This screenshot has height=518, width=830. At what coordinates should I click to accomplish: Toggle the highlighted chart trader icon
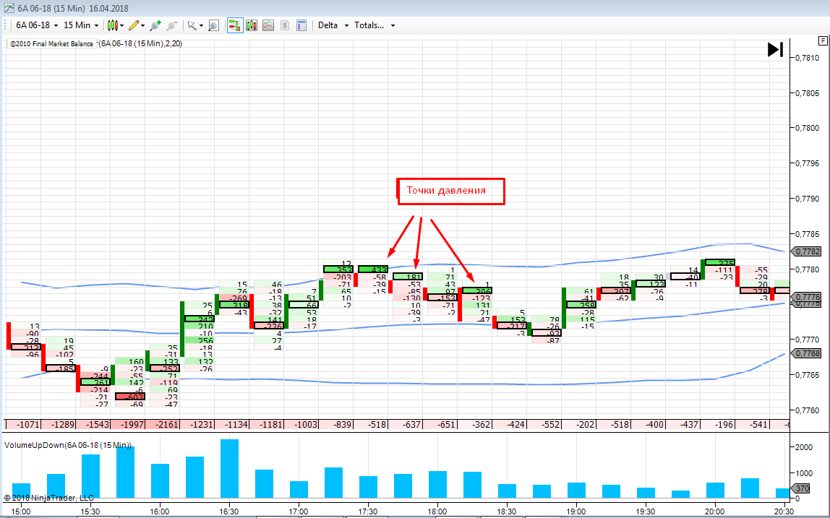click(235, 25)
